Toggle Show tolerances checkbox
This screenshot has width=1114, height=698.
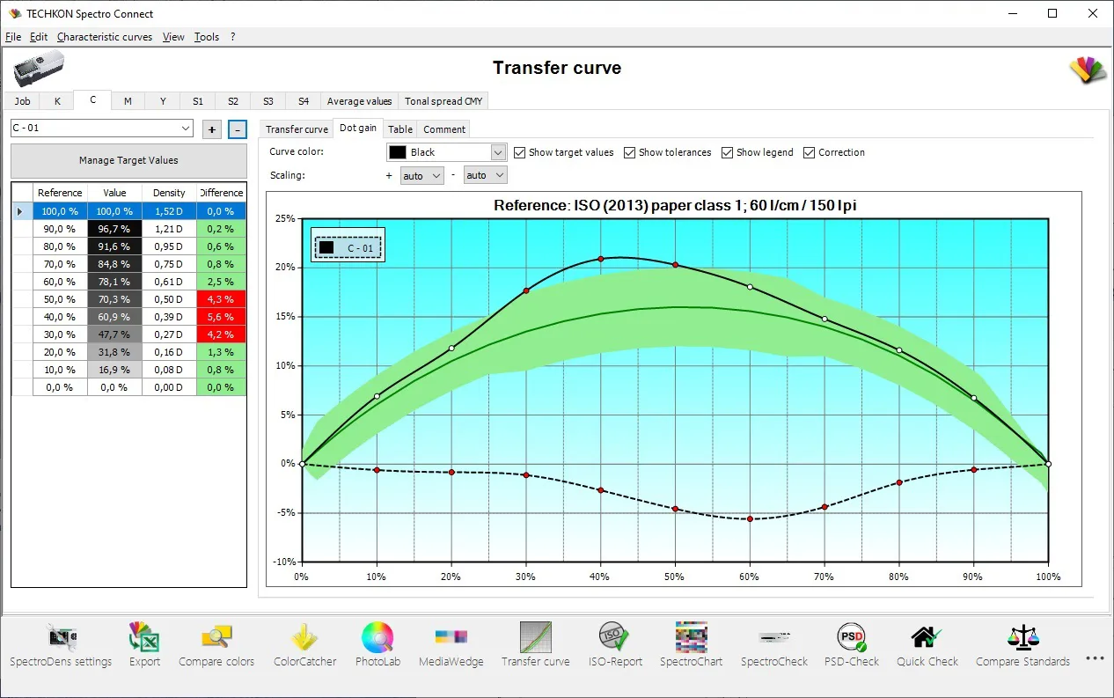pyautogui.click(x=629, y=152)
